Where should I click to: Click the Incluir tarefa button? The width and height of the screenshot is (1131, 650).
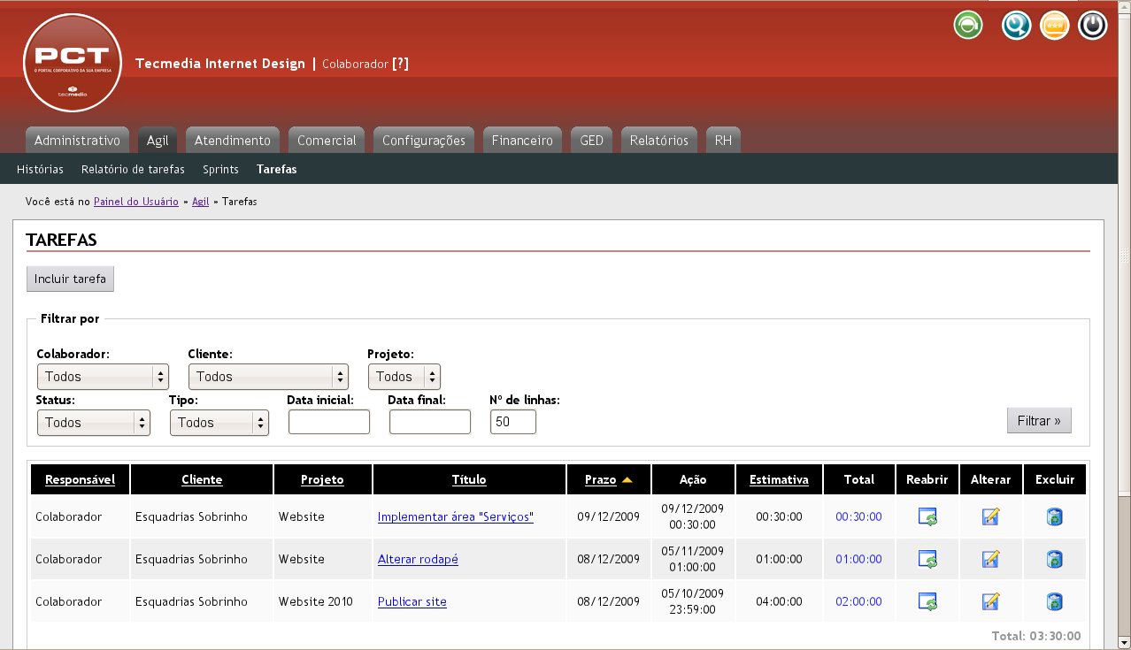tap(70, 279)
